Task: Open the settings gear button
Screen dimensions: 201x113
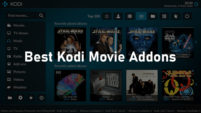Action: pyautogui.click(x=20, y=98)
